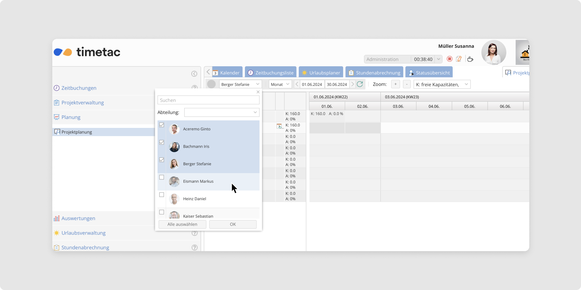Open the Zeitbuchungsliste tab
The width and height of the screenshot is (581, 290).
[270, 72]
